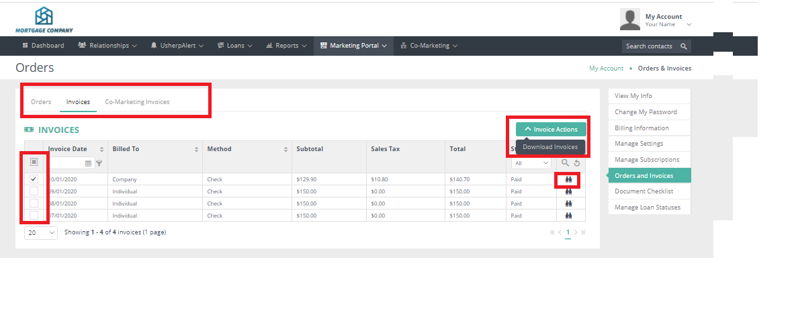The image size is (794, 321).
Task: Click the Mortgage Company logo
Action: click(x=44, y=20)
